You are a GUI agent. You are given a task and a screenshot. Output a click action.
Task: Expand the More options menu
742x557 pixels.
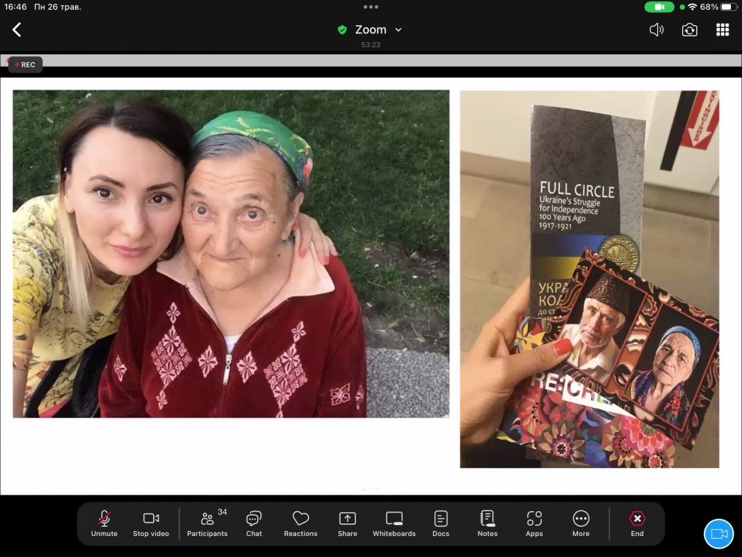pyautogui.click(x=581, y=524)
